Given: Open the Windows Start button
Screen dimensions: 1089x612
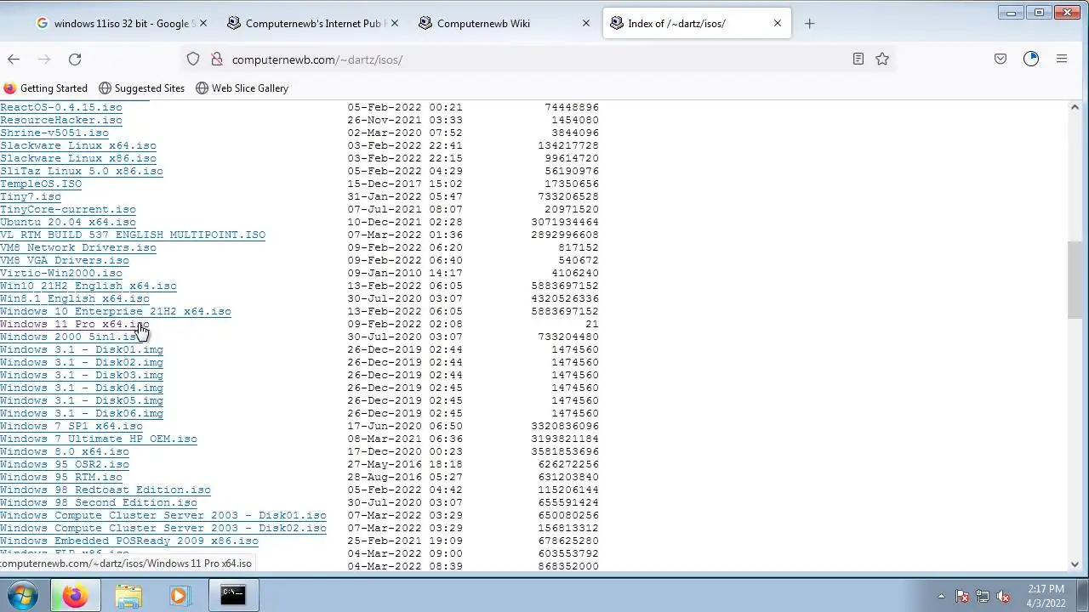Looking at the screenshot, I should point(23,595).
